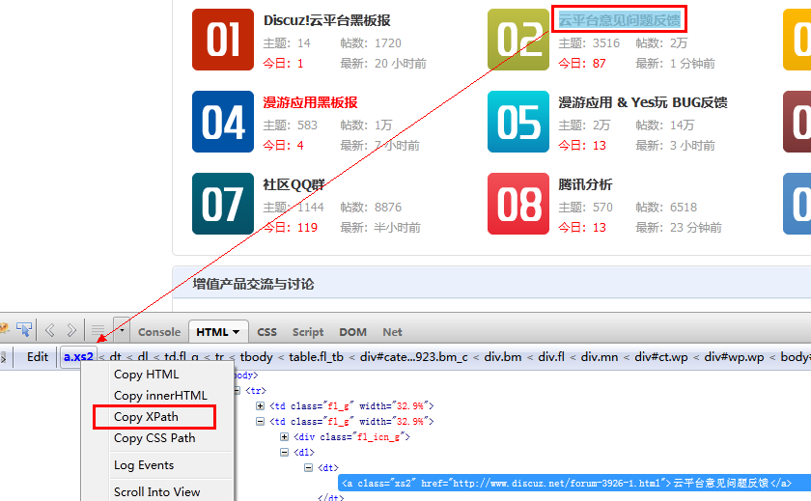Select div#wp.wp in the breadcrumb path
Image resolution: width=811 pixels, height=501 pixels.
734,357
